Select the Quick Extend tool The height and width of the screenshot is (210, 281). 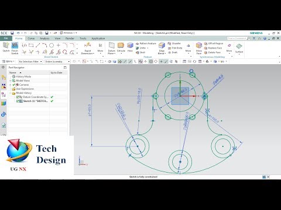31,52
